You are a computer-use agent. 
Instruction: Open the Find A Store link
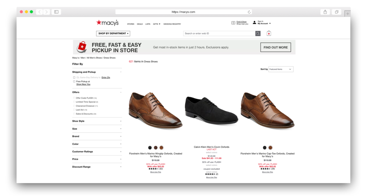pyautogui.click(x=241, y=22)
